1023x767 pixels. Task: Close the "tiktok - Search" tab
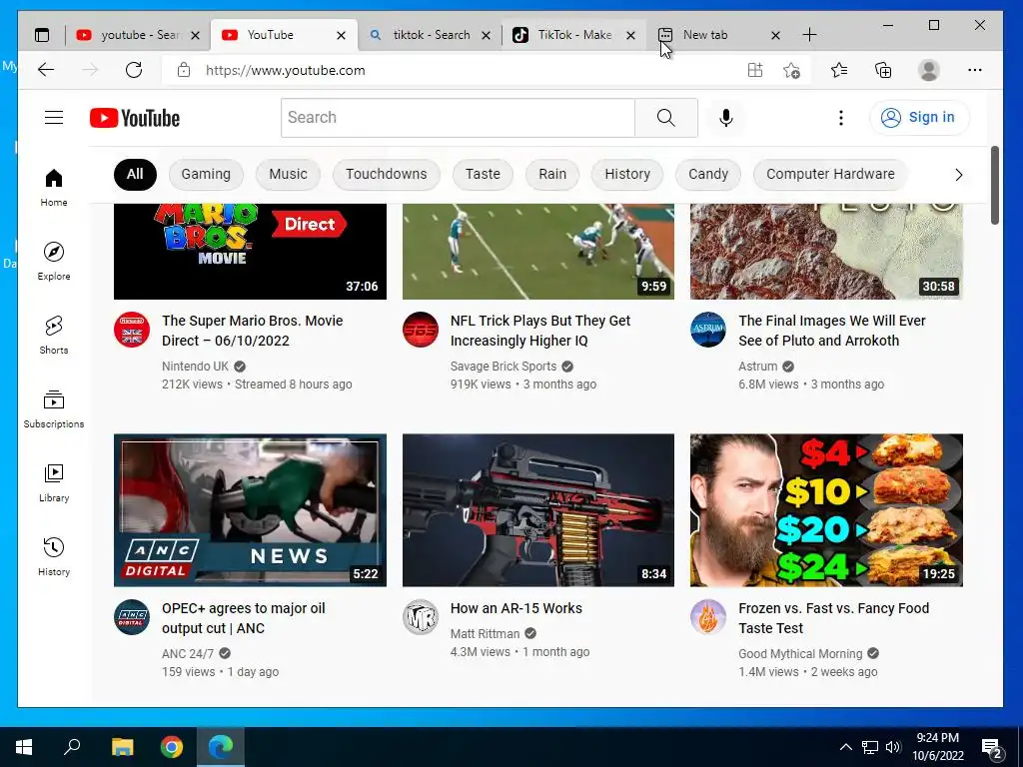pyautogui.click(x=487, y=35)
